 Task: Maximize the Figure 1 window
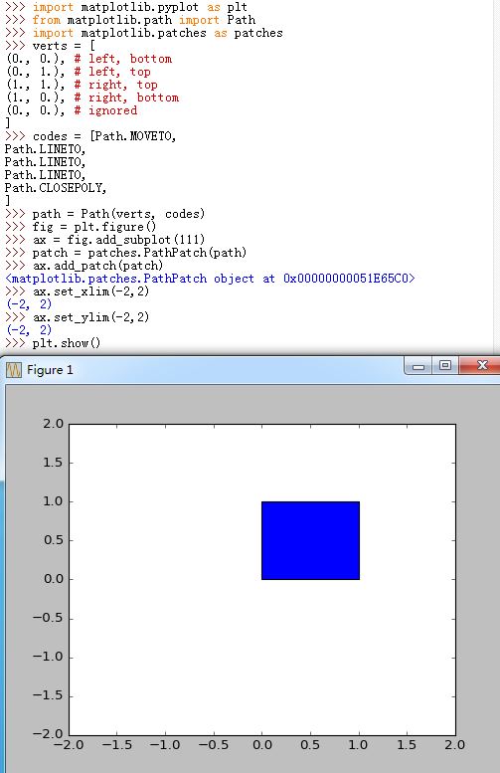[x=445, y=366]
